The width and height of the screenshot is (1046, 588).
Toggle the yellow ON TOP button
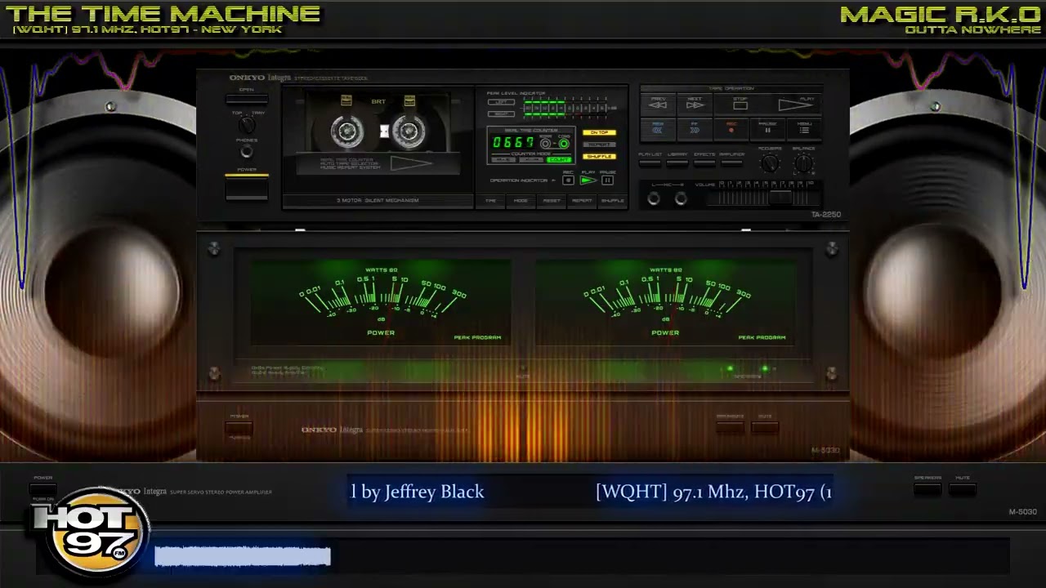(599, 132)
